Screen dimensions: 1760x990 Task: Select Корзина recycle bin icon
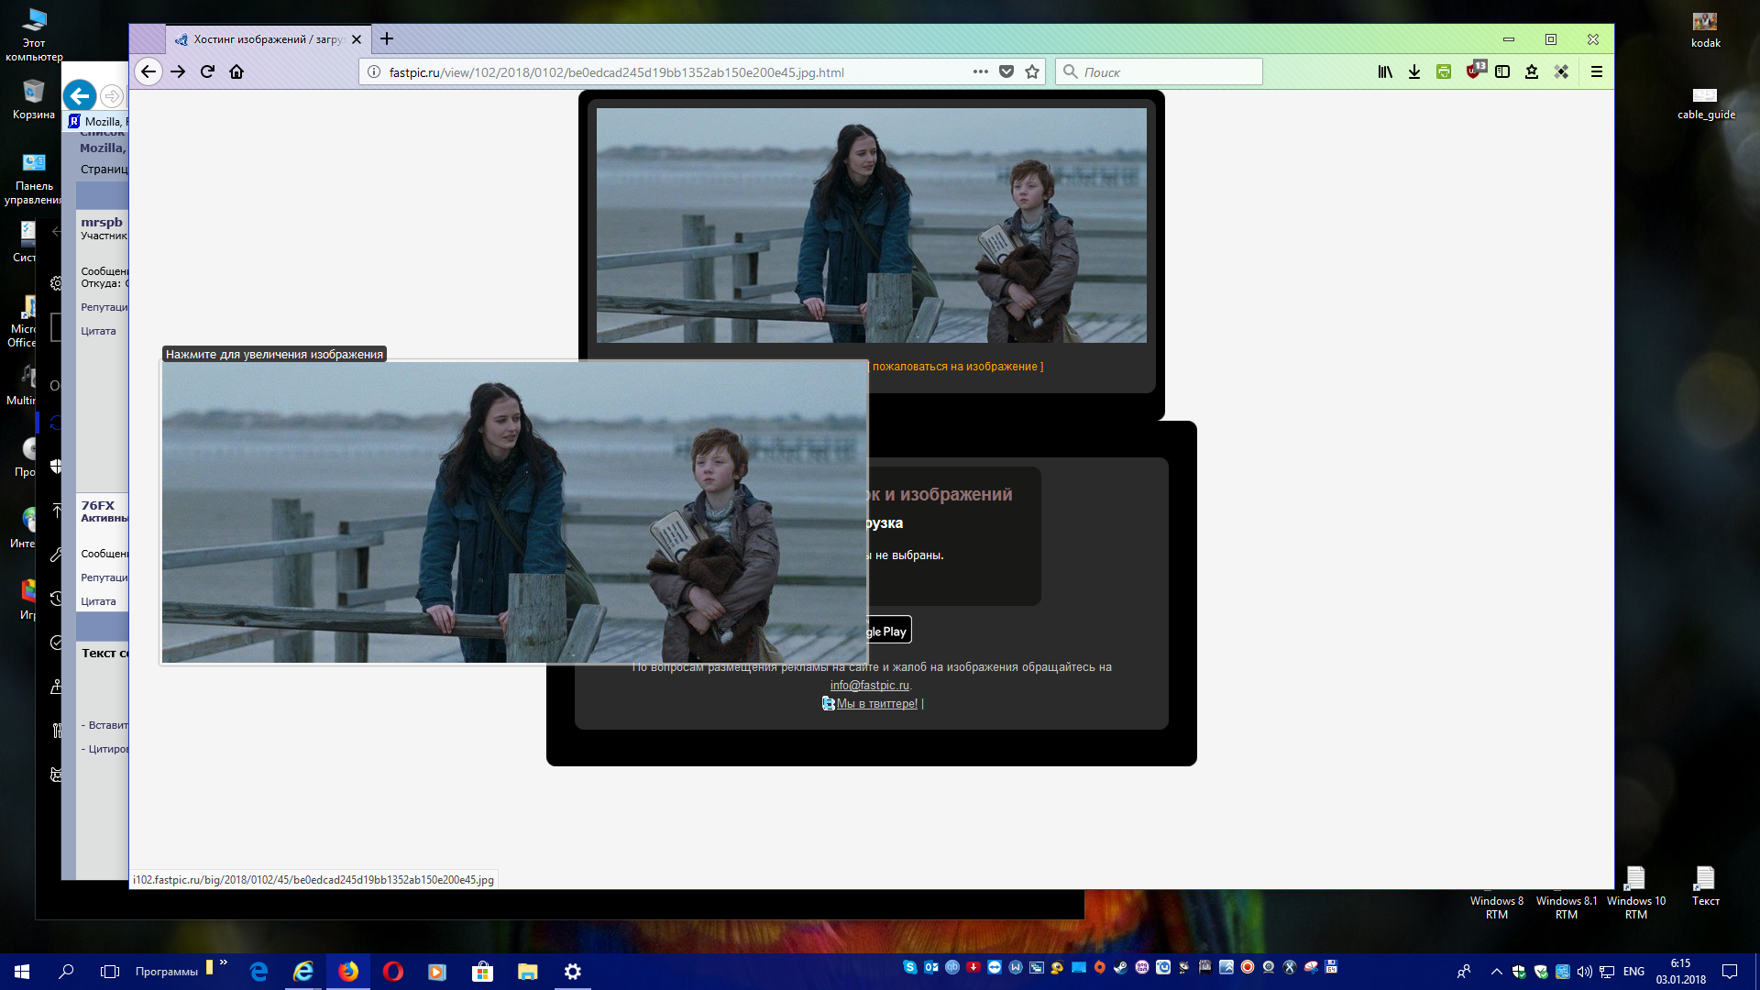[34, 100]
